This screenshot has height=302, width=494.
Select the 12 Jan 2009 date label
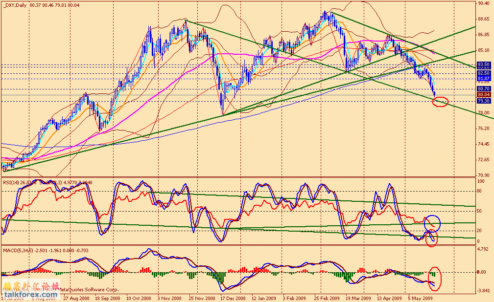[264, 298]
